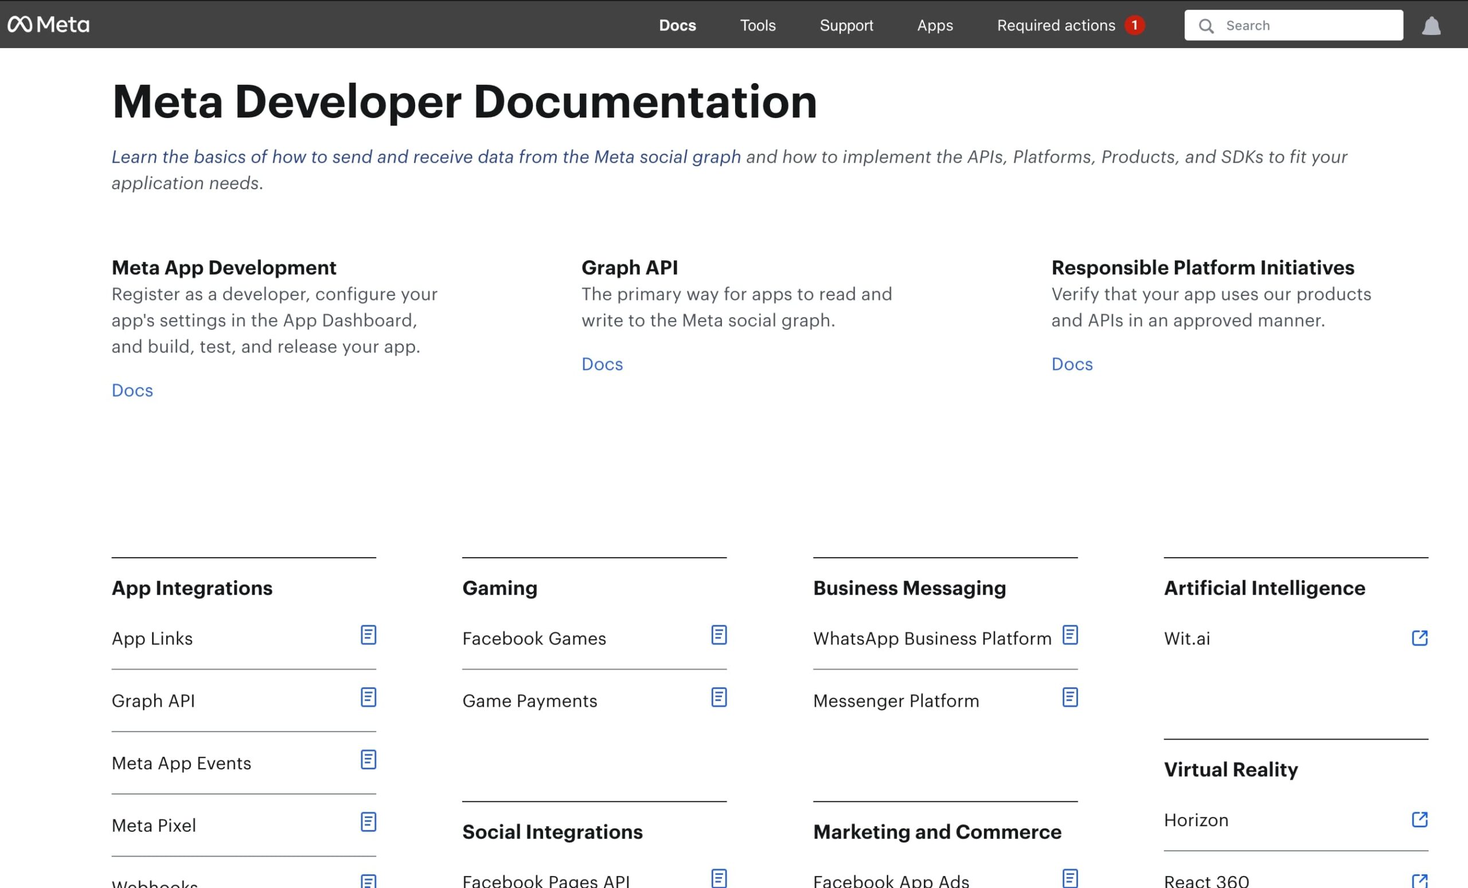The width and height of the screenshot is (1468, 888).
Task: Click the document icon next to Game Payments
Action: point(719,698)
